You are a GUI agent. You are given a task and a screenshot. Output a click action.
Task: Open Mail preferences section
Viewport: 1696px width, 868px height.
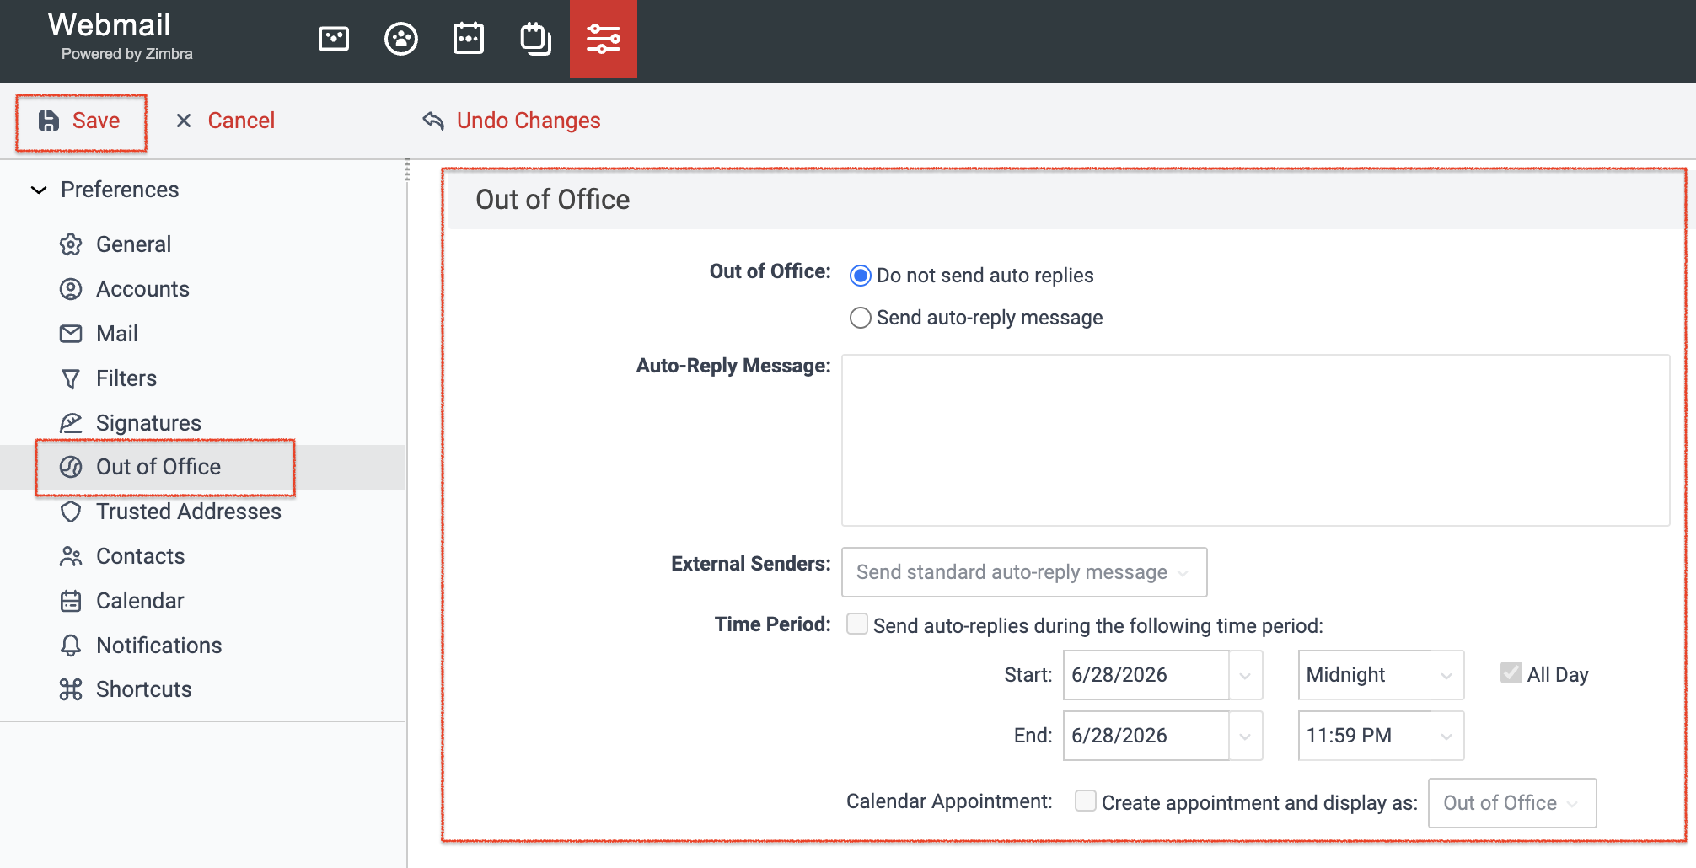click(x=117, y=334)
